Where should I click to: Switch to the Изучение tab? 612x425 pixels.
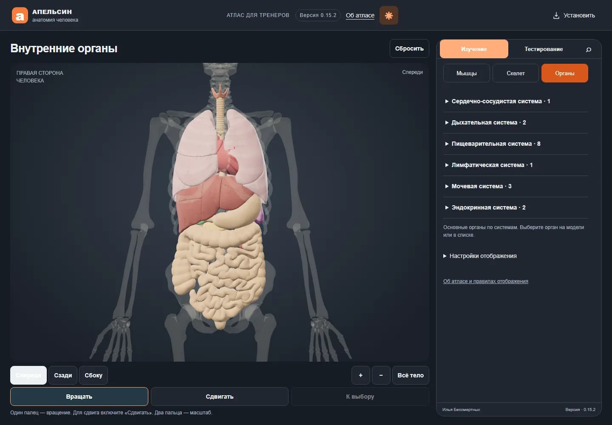[474, 49]
